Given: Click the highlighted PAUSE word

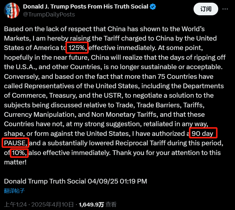Looking at the screenshot, I should [16, 143].
